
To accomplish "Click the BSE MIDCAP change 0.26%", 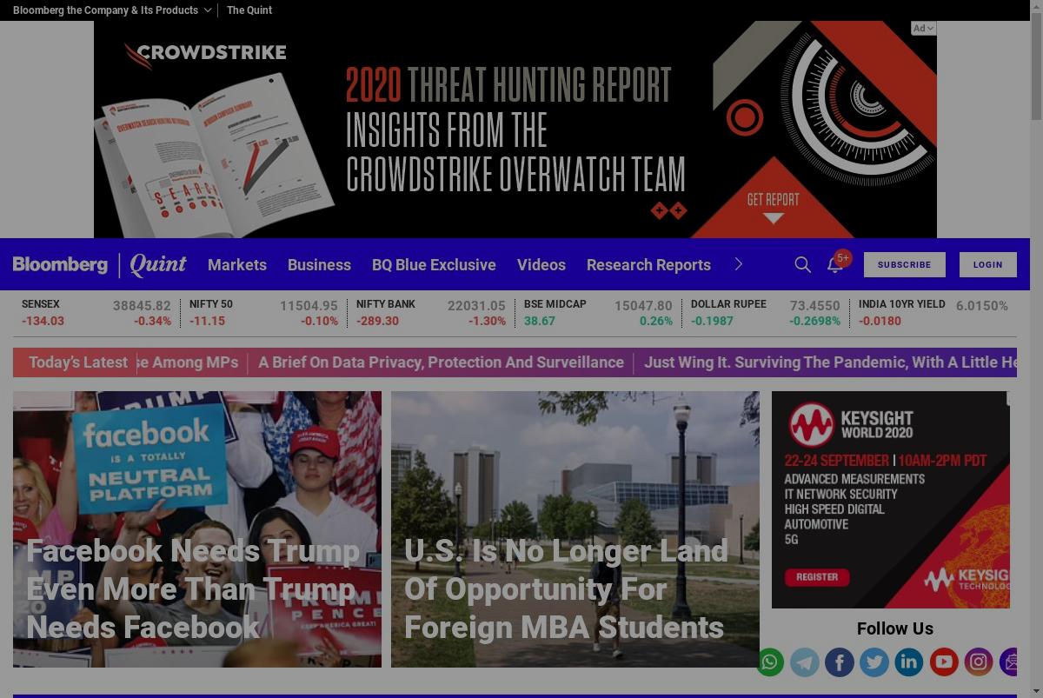I will pos(656,321).
